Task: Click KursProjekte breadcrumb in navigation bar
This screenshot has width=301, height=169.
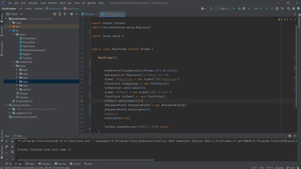Action: point(9,8)
